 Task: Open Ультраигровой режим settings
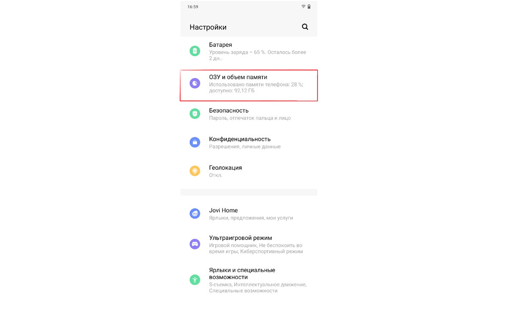(249, 244)
